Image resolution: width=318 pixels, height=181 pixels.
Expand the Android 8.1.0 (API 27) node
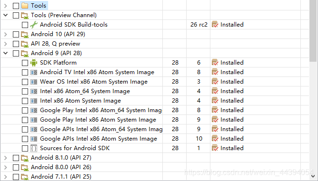point(6,158)
